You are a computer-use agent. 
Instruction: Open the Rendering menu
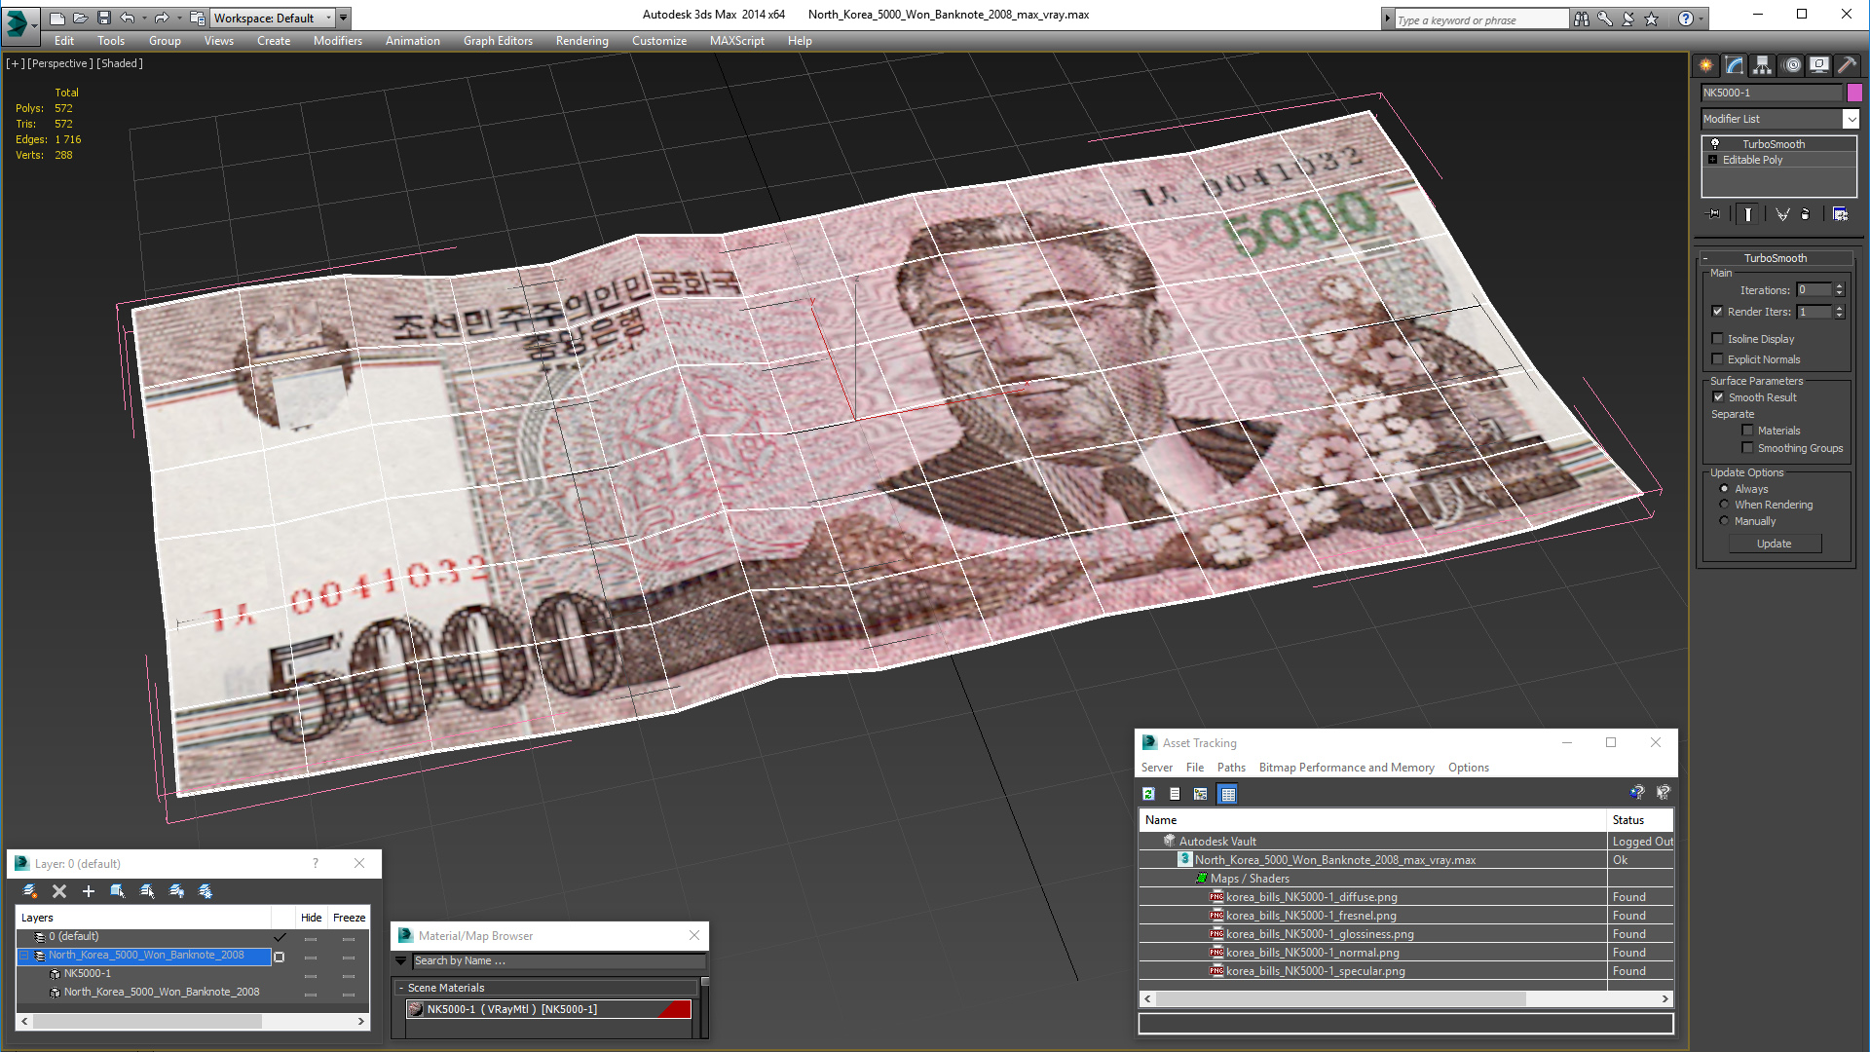pyautogui.click(x=581, y=41)
